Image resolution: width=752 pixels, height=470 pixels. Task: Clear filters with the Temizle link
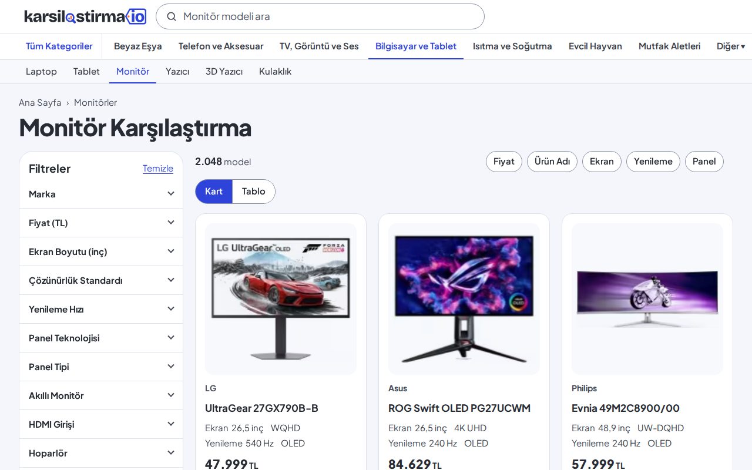[158, 169]
